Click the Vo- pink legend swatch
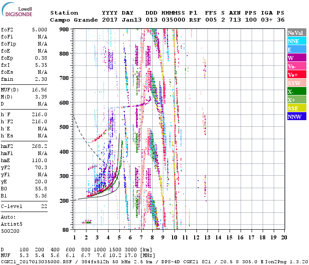309x265 pixels. [296, 66]
